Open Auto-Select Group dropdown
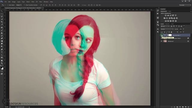The width and height of the screenshot is (192, 108). (x=19, y=5)
